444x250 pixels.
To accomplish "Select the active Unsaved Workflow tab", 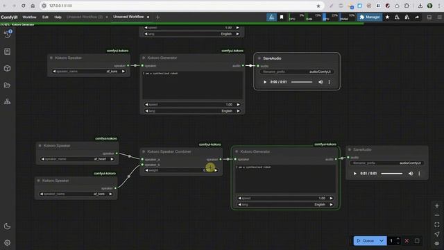I will tap(128, 17).
